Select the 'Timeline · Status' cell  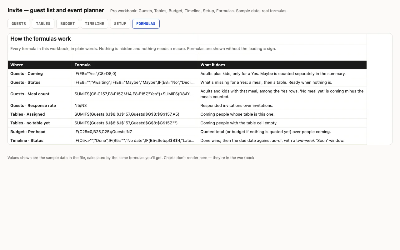[x=40, y=141]
